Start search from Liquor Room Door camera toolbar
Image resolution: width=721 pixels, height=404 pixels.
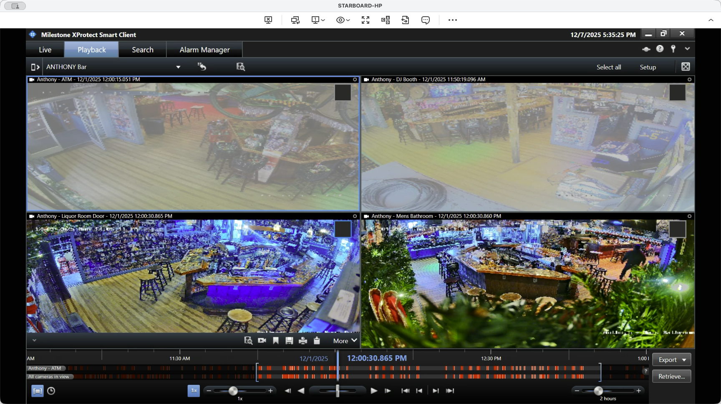pos(248,341)
